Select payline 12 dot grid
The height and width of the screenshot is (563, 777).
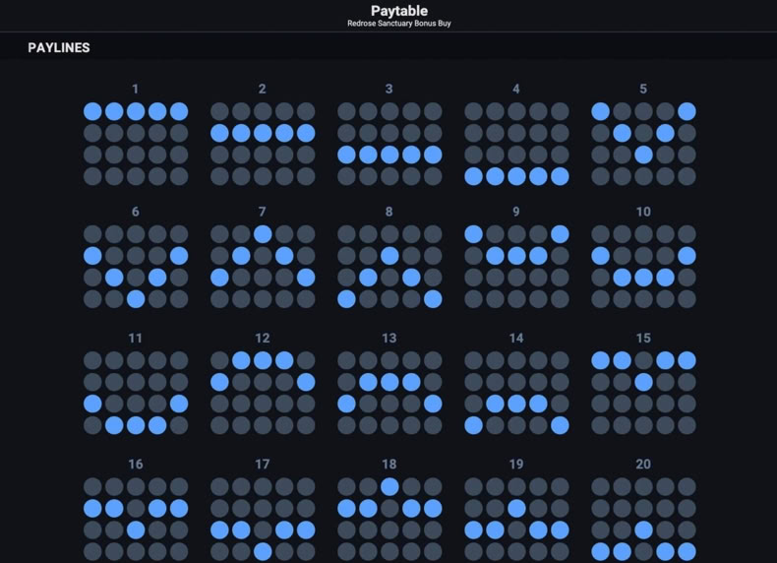coord(263,393)
